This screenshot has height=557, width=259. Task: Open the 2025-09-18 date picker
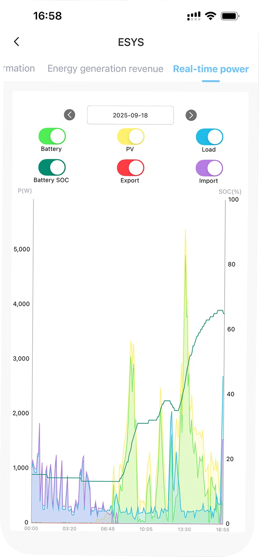point(130,115)
